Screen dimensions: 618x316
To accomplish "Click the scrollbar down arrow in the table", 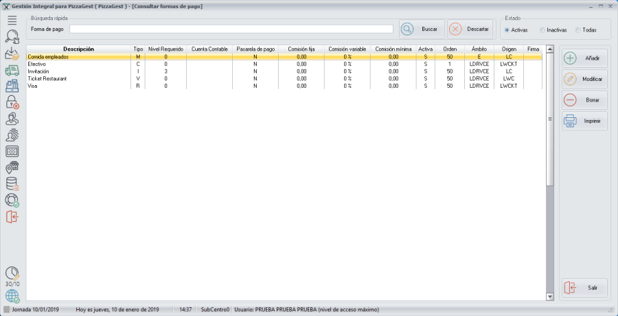I will point(549,296).
